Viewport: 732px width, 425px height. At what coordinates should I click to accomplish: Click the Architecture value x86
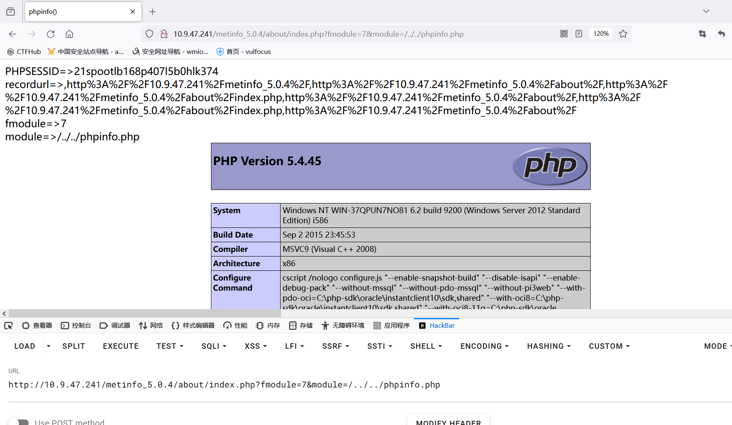[289, 263]
